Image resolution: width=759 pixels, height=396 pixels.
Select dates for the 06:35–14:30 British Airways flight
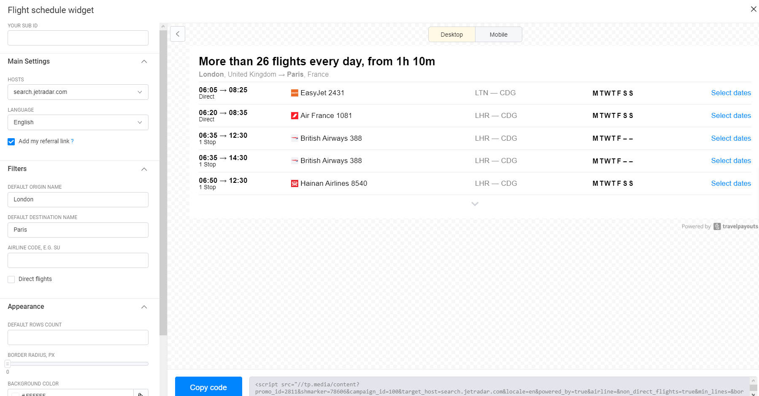pos(731,161)
